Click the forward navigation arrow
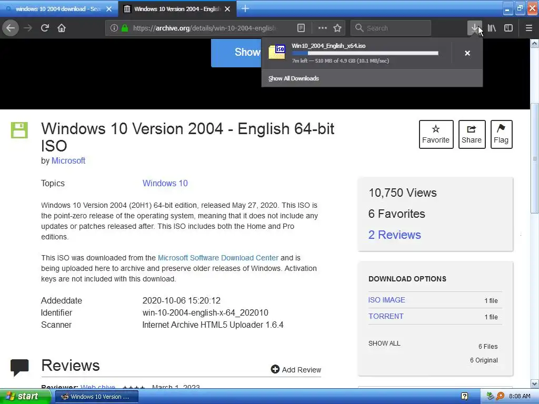The height and width of the screenshot is (404, 539). (x=28, y=28)
